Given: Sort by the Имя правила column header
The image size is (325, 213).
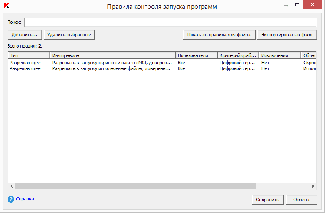Looking at the screenshot, I should [112, 55].
